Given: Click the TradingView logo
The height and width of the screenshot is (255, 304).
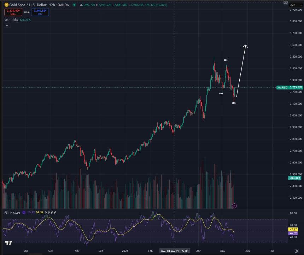Looking at the screenshot, I should (x=8, y=243).
